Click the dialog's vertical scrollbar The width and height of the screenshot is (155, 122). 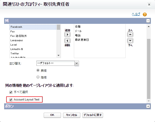[x=148, y=67]
